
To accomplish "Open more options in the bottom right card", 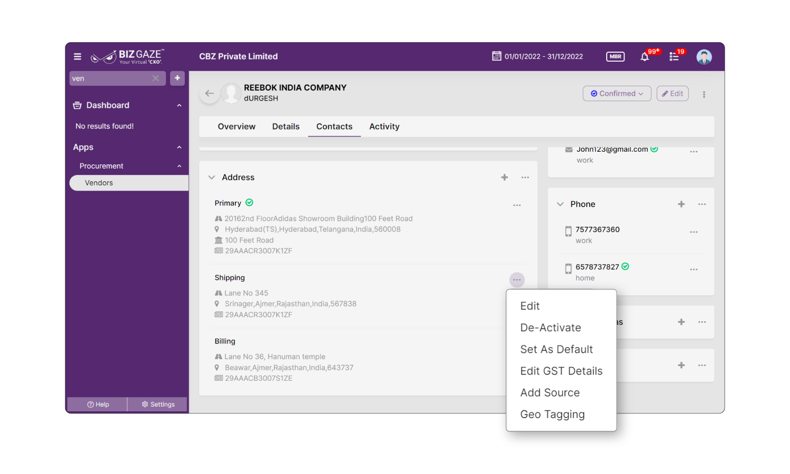I will tap(702, 365).
